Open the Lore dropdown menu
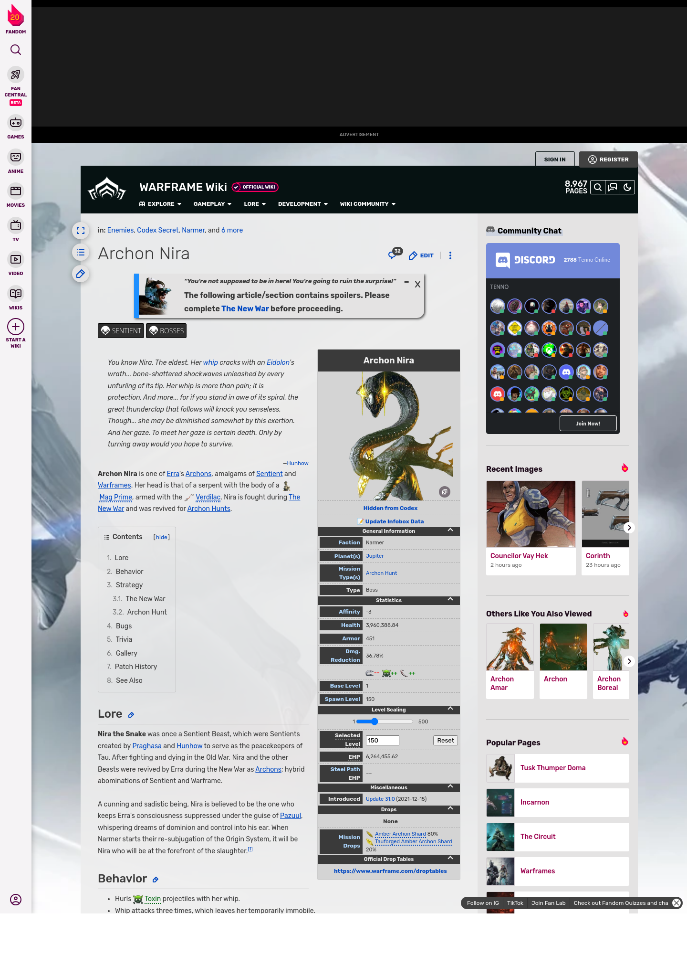 tap(255, 204)
